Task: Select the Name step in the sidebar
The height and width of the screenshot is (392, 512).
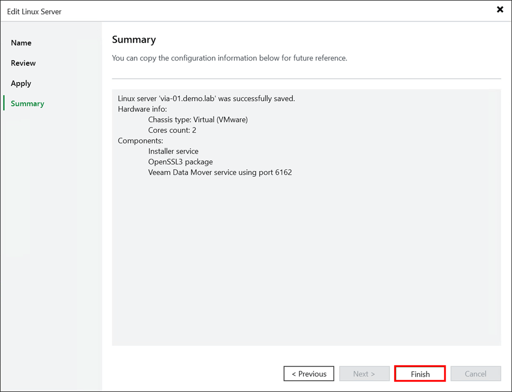Action: (x=21, y=42)
